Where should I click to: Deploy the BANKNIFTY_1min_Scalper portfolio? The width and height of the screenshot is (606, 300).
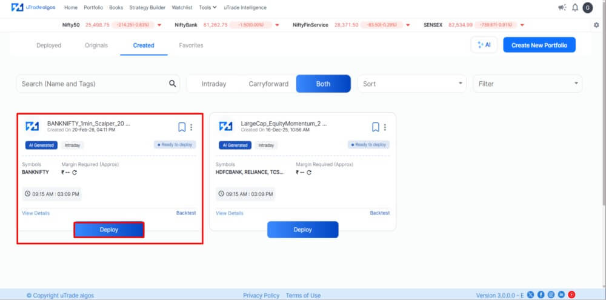[x=109, y=230]
